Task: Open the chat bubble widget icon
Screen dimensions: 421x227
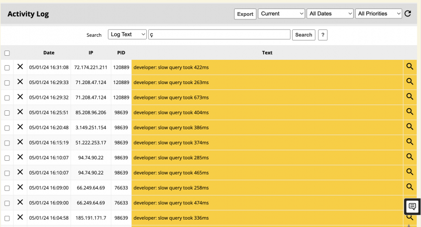Action: click(413, 207)
